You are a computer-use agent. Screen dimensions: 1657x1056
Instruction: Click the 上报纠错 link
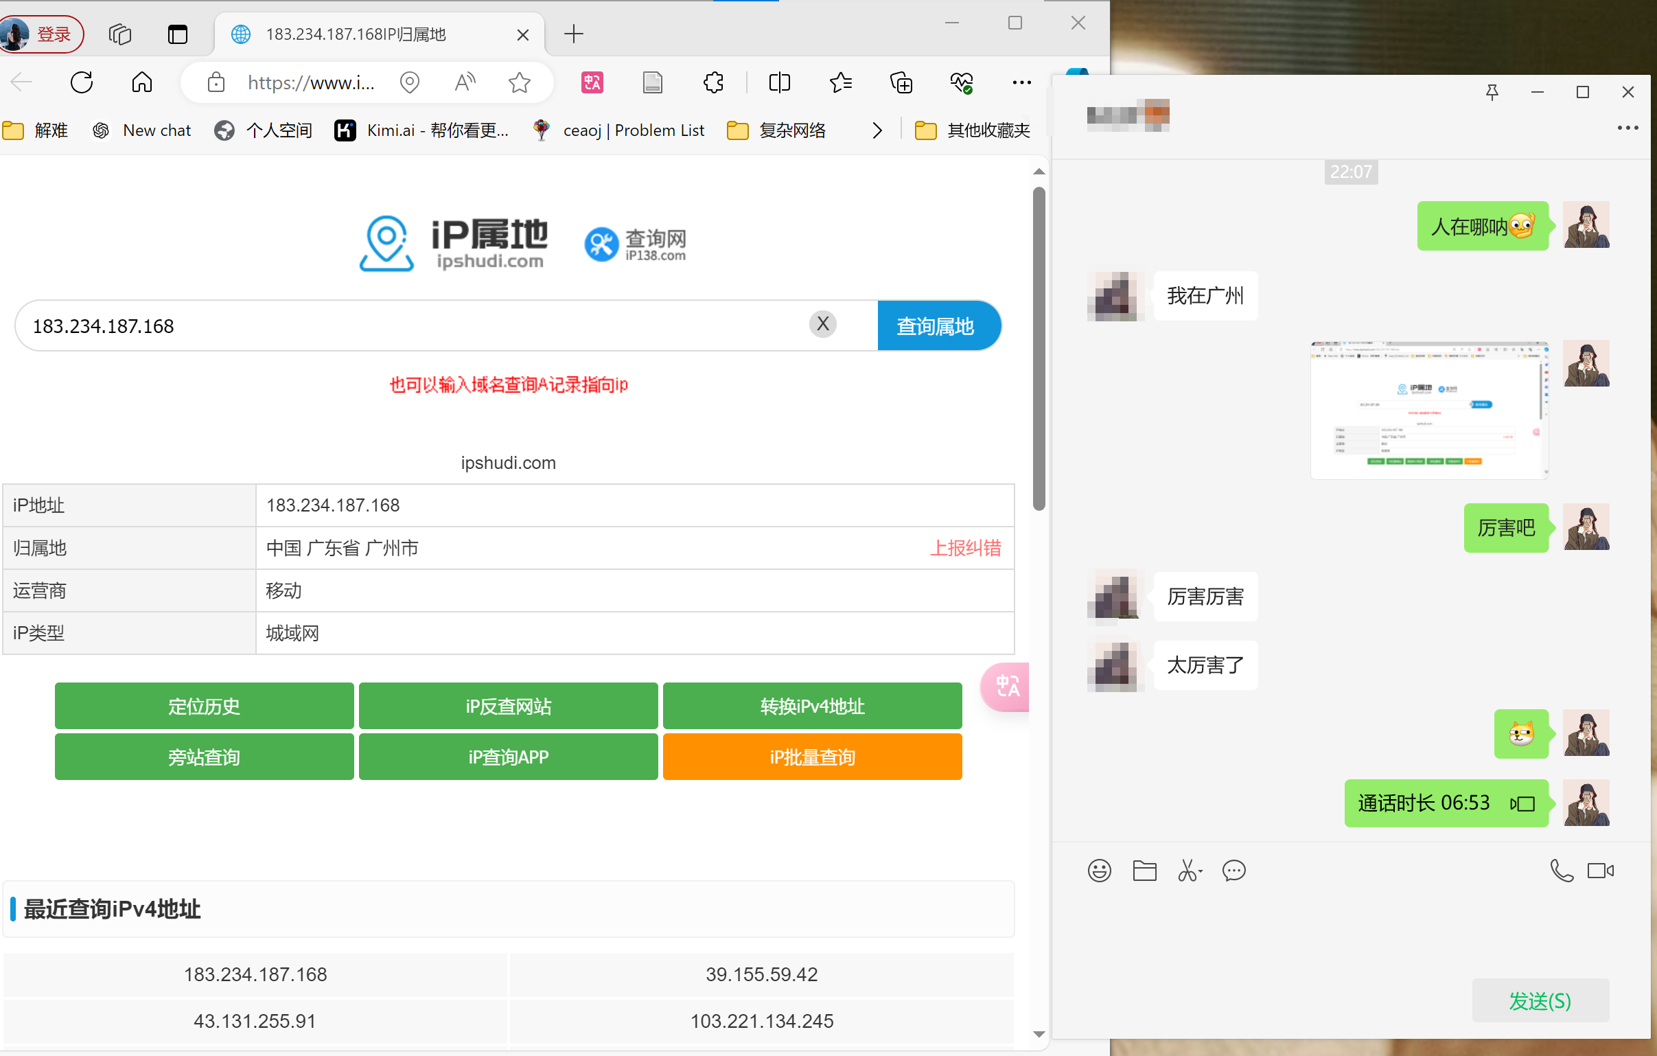(x=964, y=548)
